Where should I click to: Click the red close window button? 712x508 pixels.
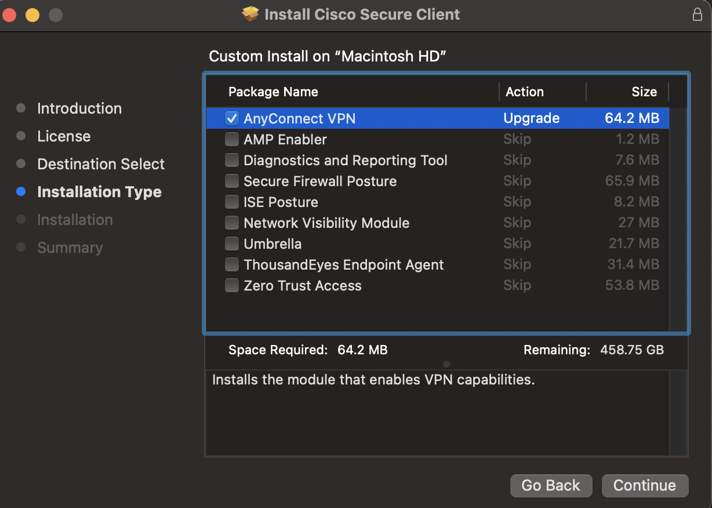[9, 14]
